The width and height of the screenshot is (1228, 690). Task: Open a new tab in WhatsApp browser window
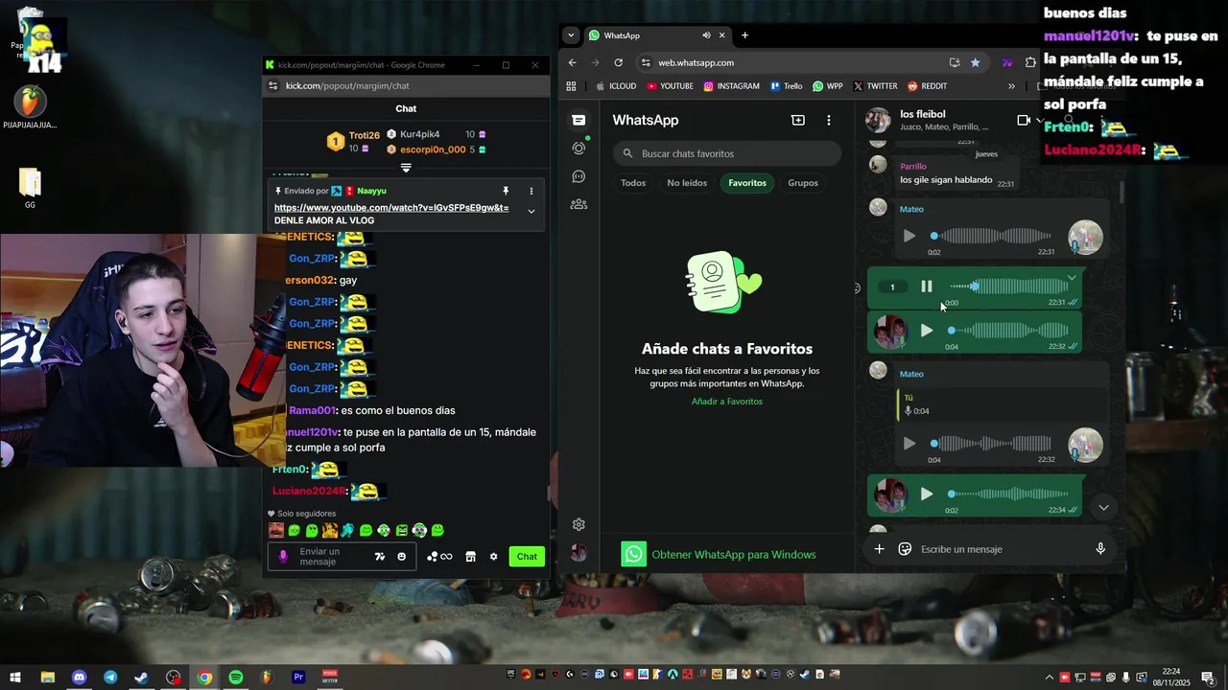click(x=744, y=35)
